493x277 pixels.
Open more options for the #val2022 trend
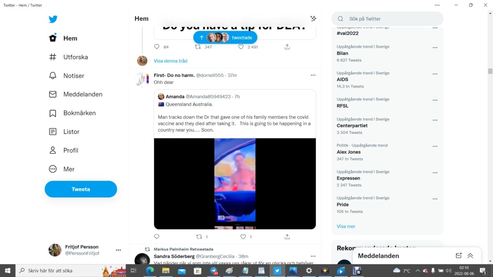pyautogui.click(x=435, y=28)
